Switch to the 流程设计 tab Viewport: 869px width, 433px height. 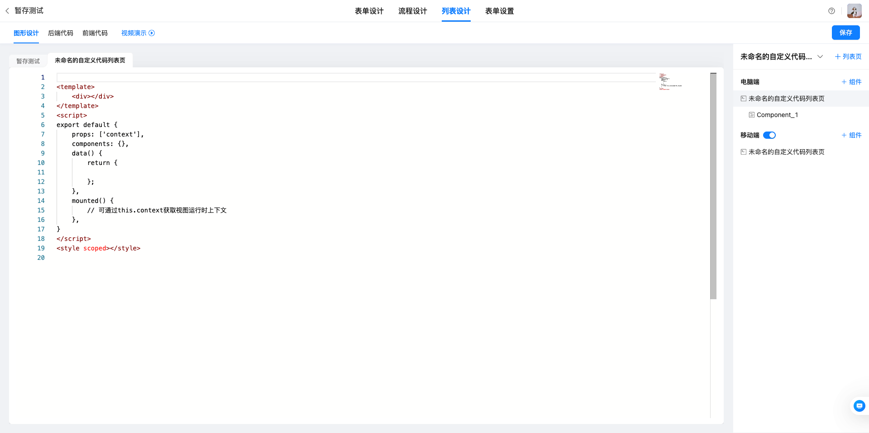[x=413, y=11]
